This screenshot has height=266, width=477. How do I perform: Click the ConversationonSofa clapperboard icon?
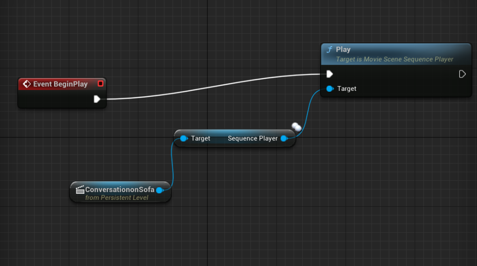coord(80,190)
